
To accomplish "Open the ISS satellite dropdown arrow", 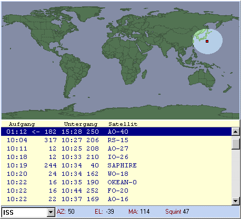I will [x=51, y=212].
